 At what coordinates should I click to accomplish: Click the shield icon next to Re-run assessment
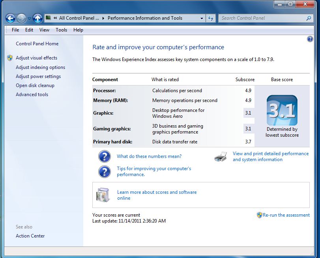pos(259,215)
